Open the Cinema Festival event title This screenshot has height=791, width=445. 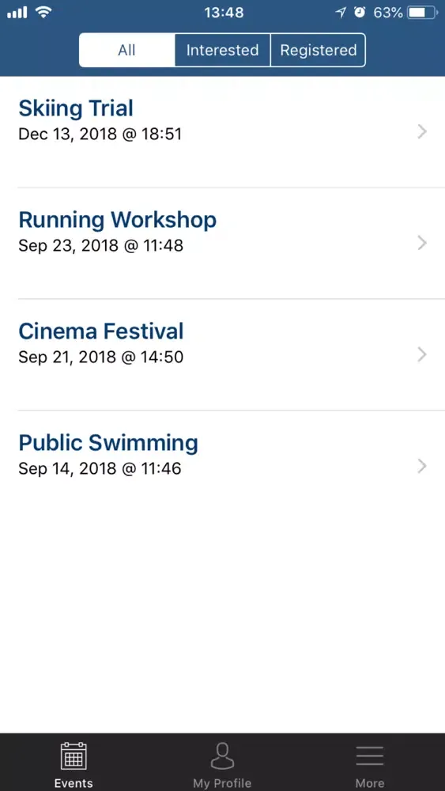(101, 331)
